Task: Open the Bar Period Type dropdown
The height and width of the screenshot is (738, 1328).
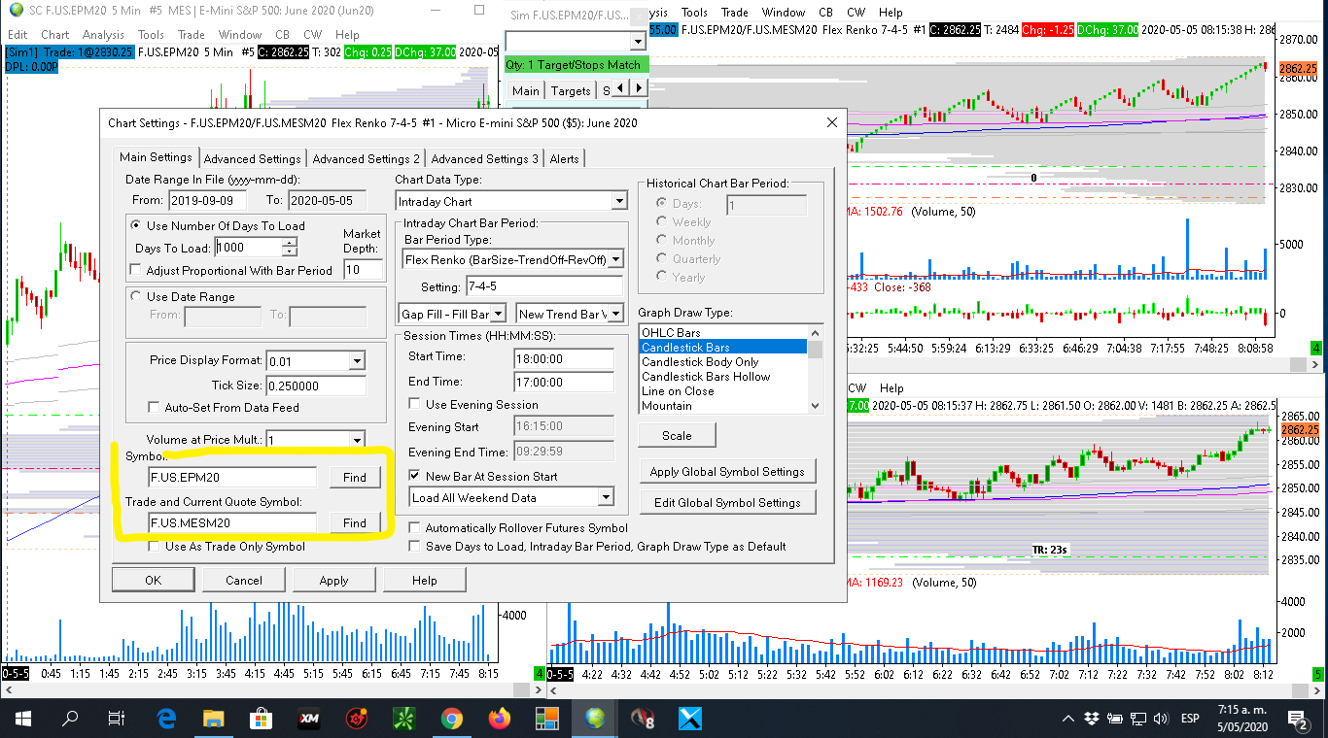Action: (614, 259)
